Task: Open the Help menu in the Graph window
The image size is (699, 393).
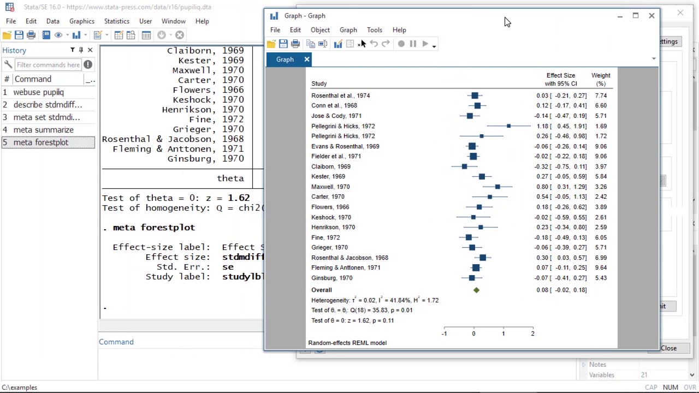Action: [x=399, y=30]
